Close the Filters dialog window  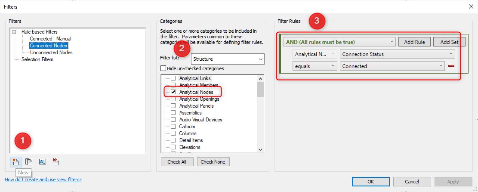pyautogui.click(x=469, y=6)
